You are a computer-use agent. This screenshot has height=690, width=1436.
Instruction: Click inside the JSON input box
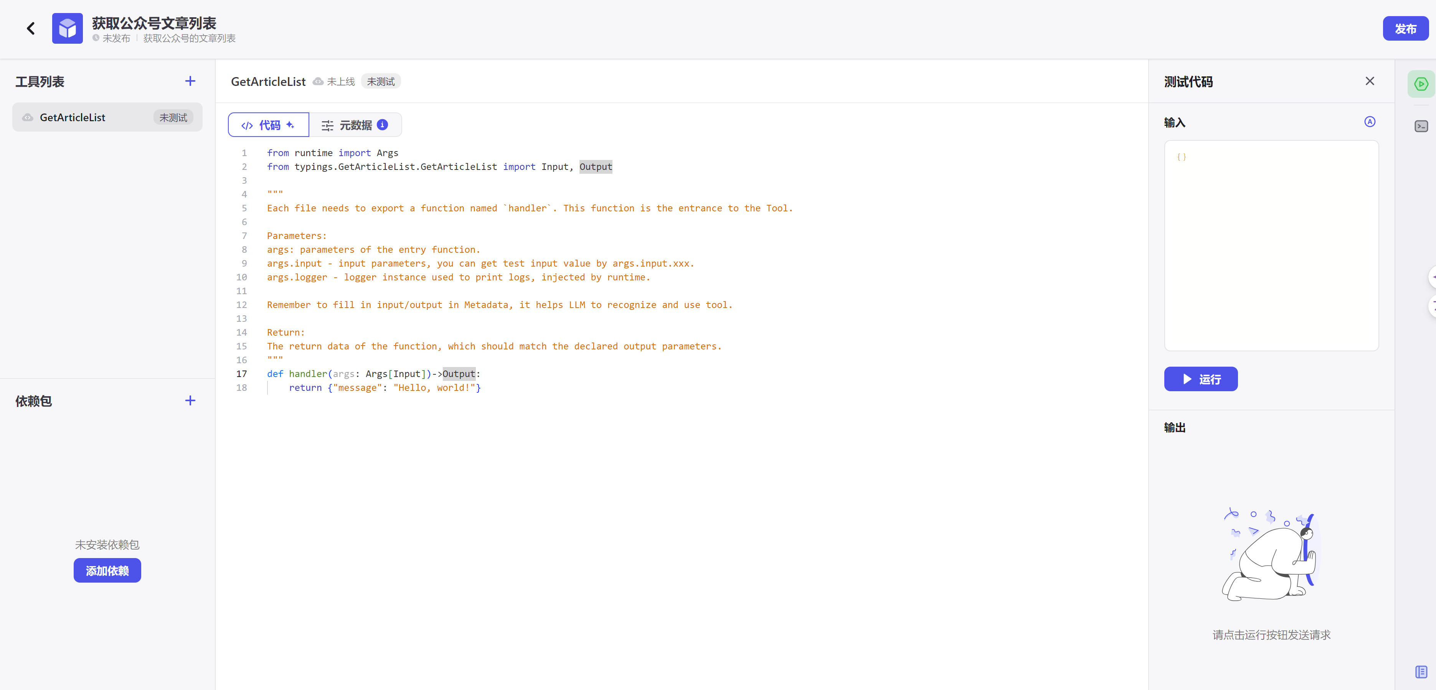1271,245
